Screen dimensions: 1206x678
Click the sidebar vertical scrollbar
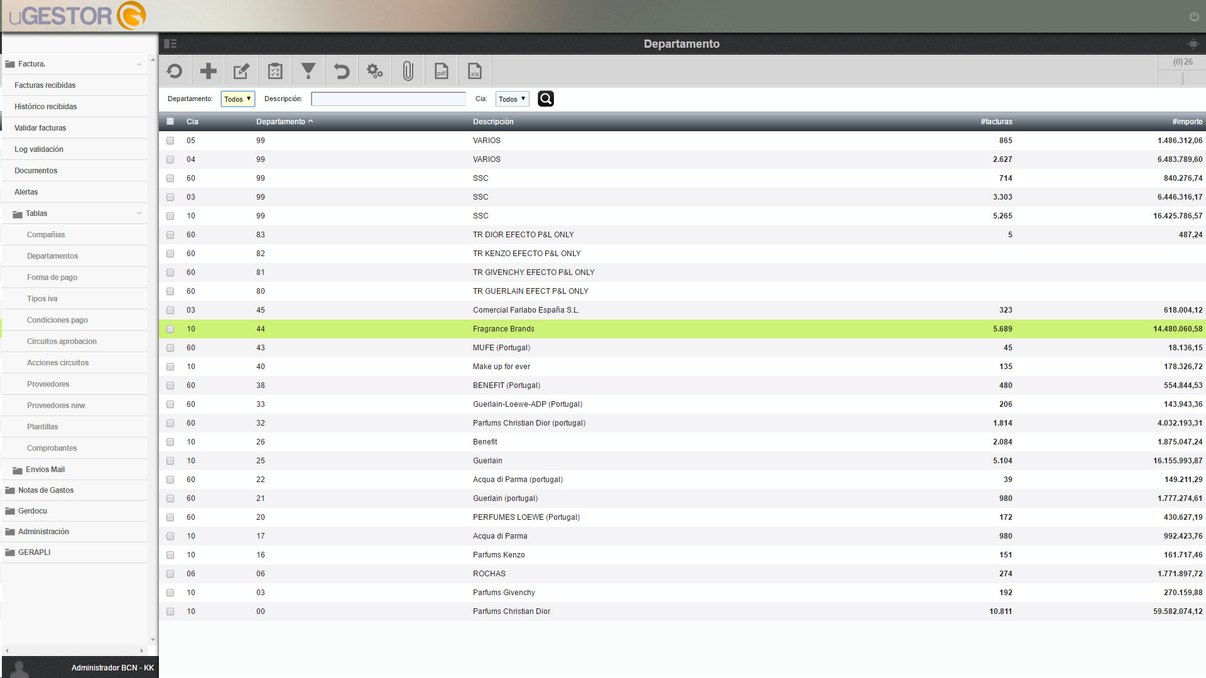pyautogui.click(x=153, y=349)
